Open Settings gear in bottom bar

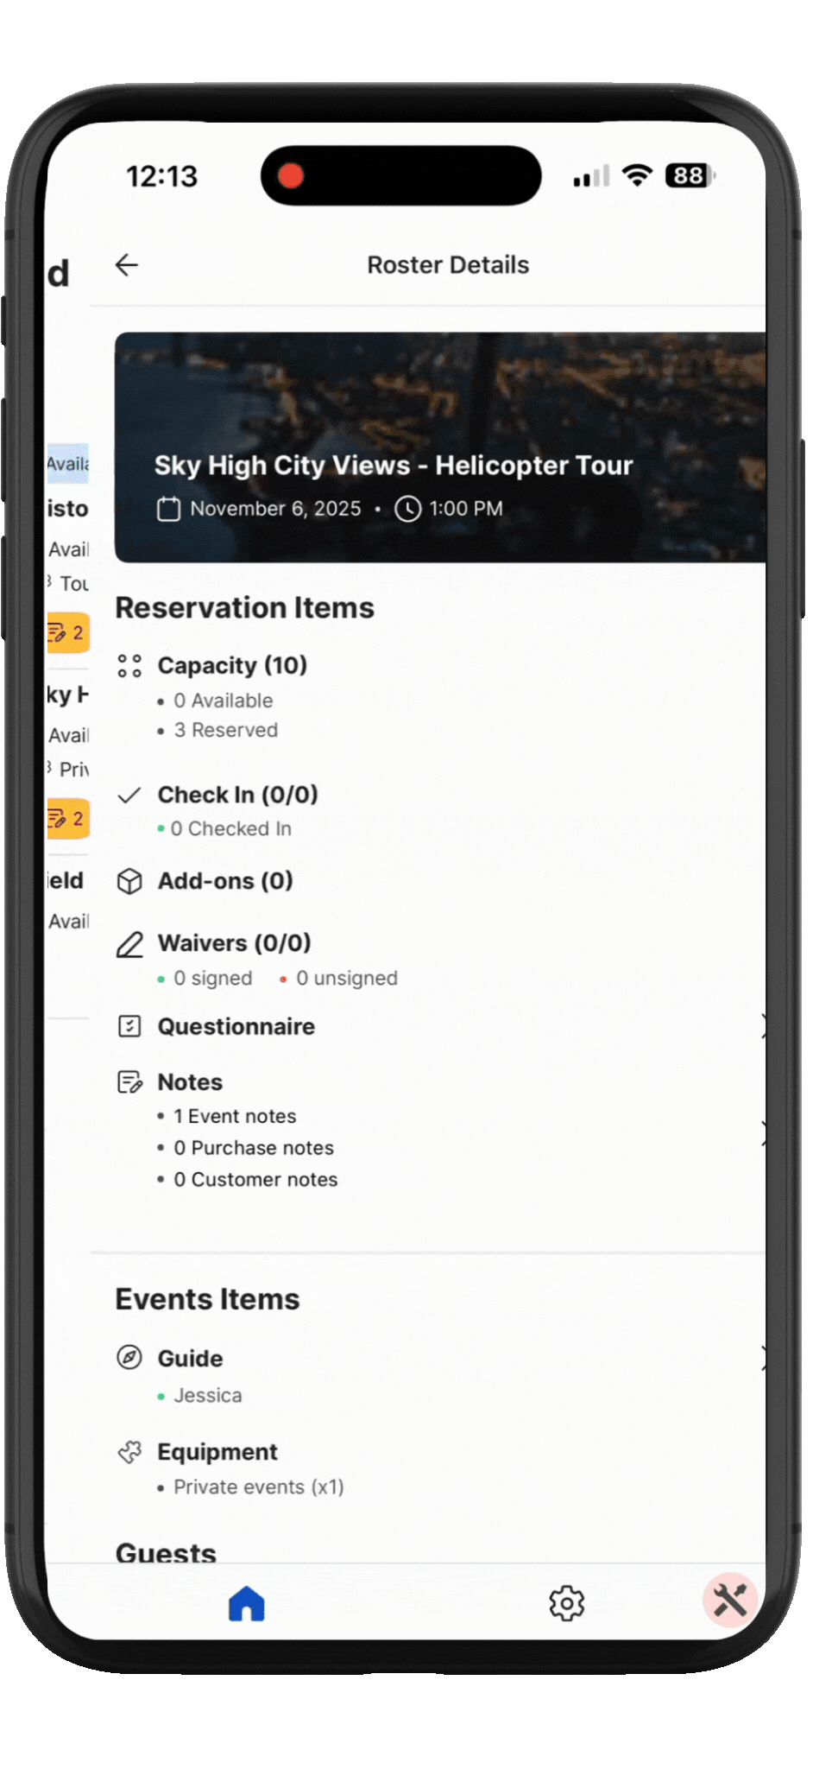[567, 1603]
